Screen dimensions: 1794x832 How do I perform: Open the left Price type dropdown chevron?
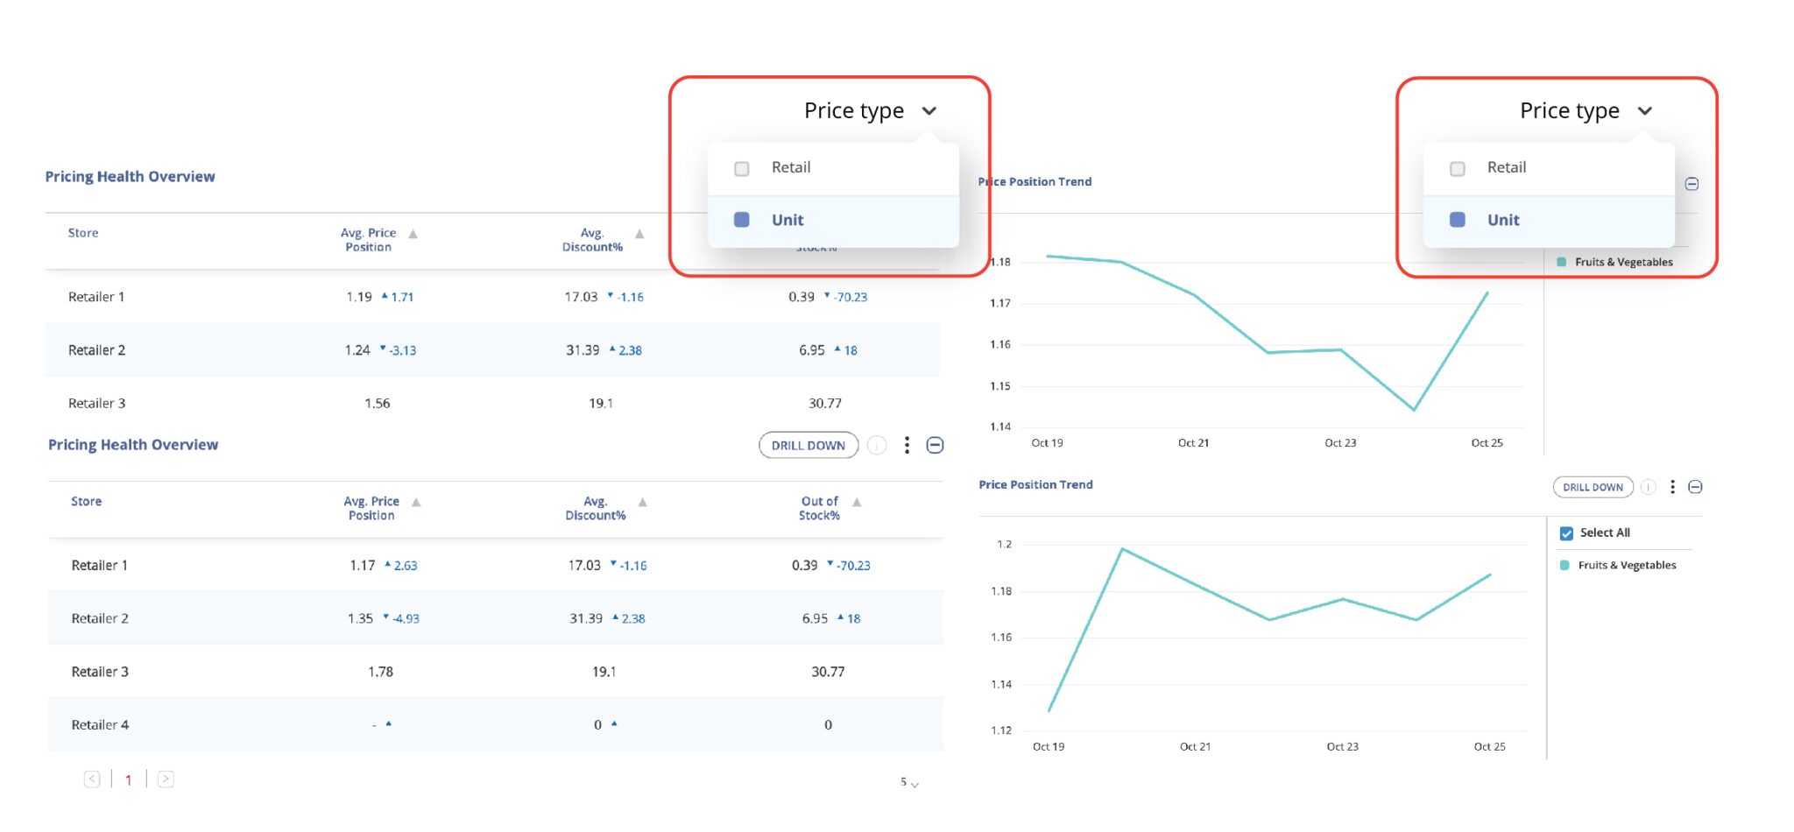(929, 111)
